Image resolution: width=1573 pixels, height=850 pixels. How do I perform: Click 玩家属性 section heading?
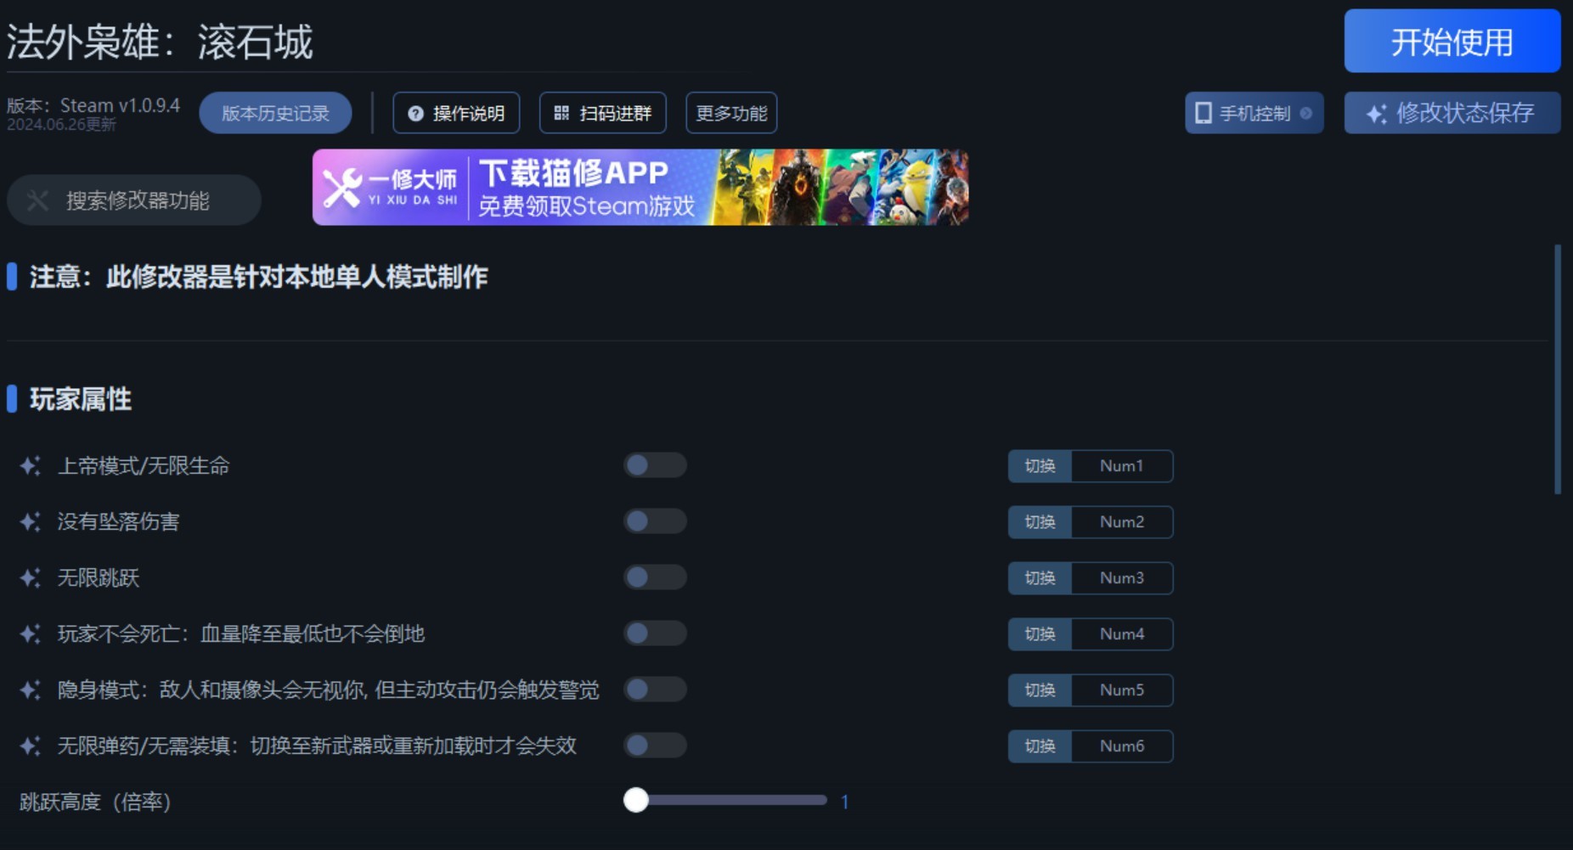tap(81, 399)
